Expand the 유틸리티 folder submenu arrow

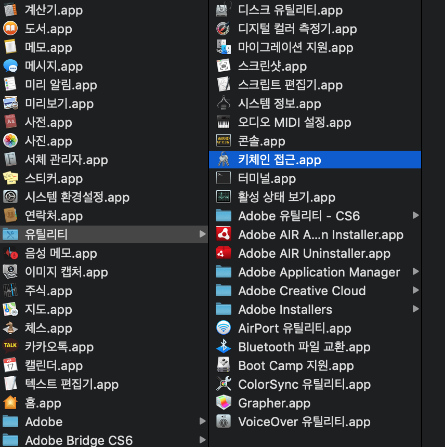(x=202, y=234)
